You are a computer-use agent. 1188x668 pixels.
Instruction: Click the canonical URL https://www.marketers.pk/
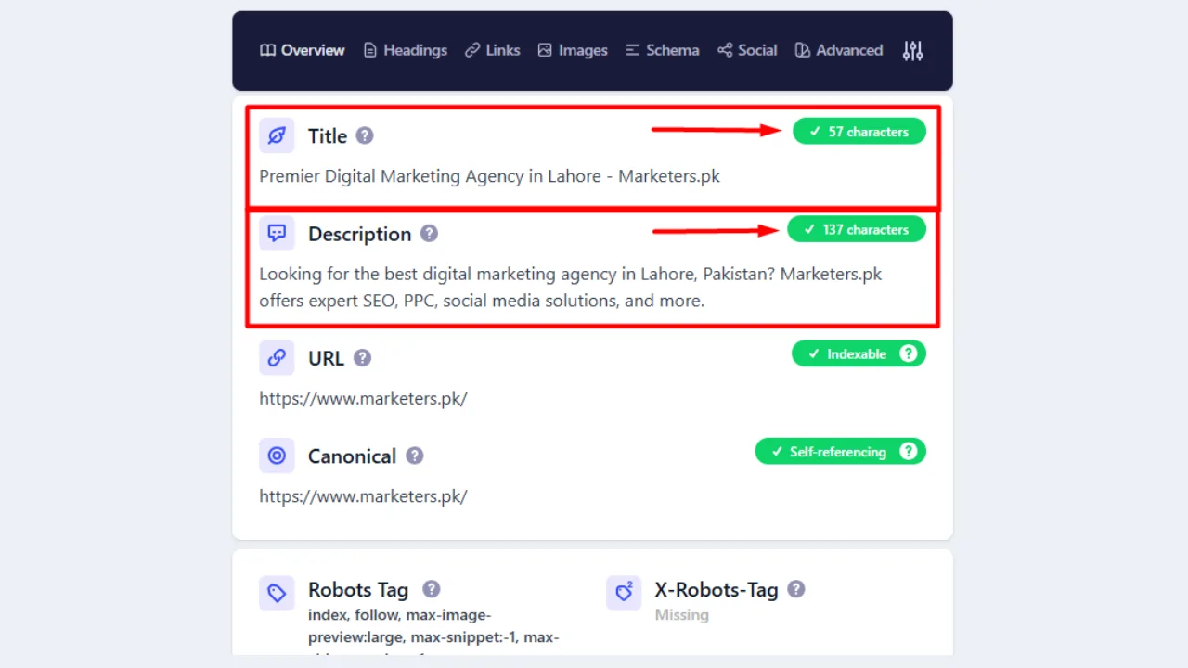tap(363, 496)
